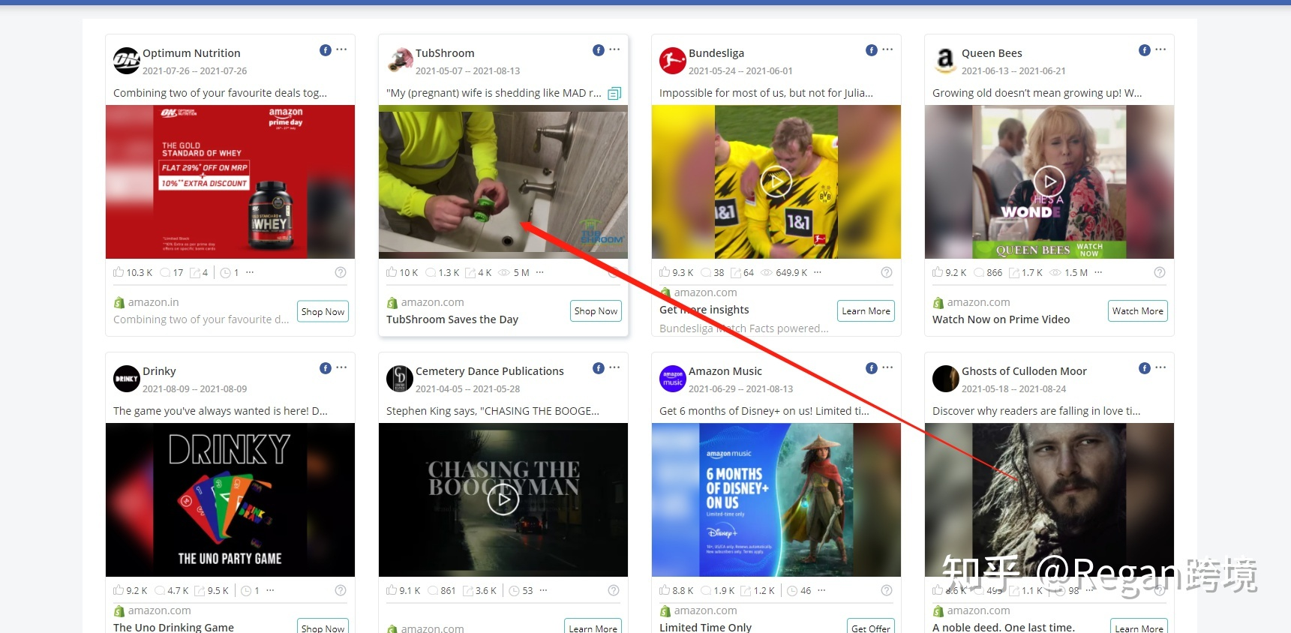Click Watch More on the Queen Bees card

point(1138,310)
